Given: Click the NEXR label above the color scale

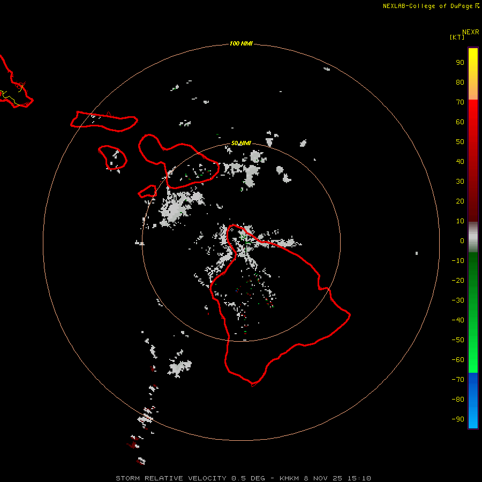Looking at the screenshot, I should point(470,32).
